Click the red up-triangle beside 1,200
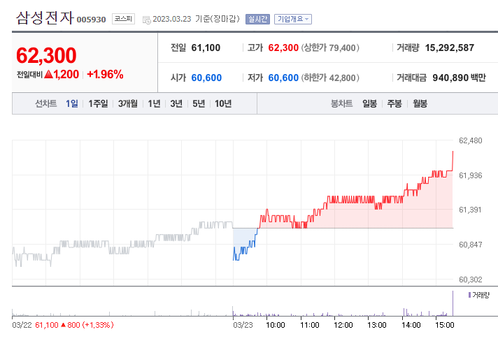The width and height of the screenshot is (498, 341). click(x=48, y=75)
